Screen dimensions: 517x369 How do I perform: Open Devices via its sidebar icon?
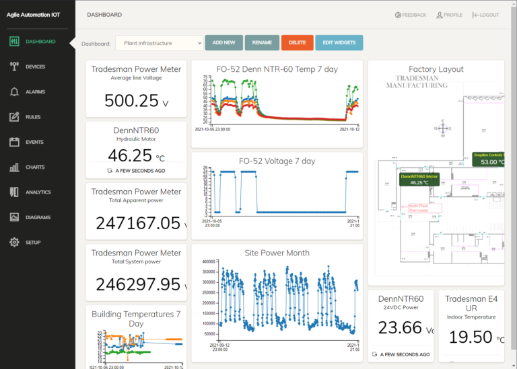pyautogui.click(x=14, y=67)
